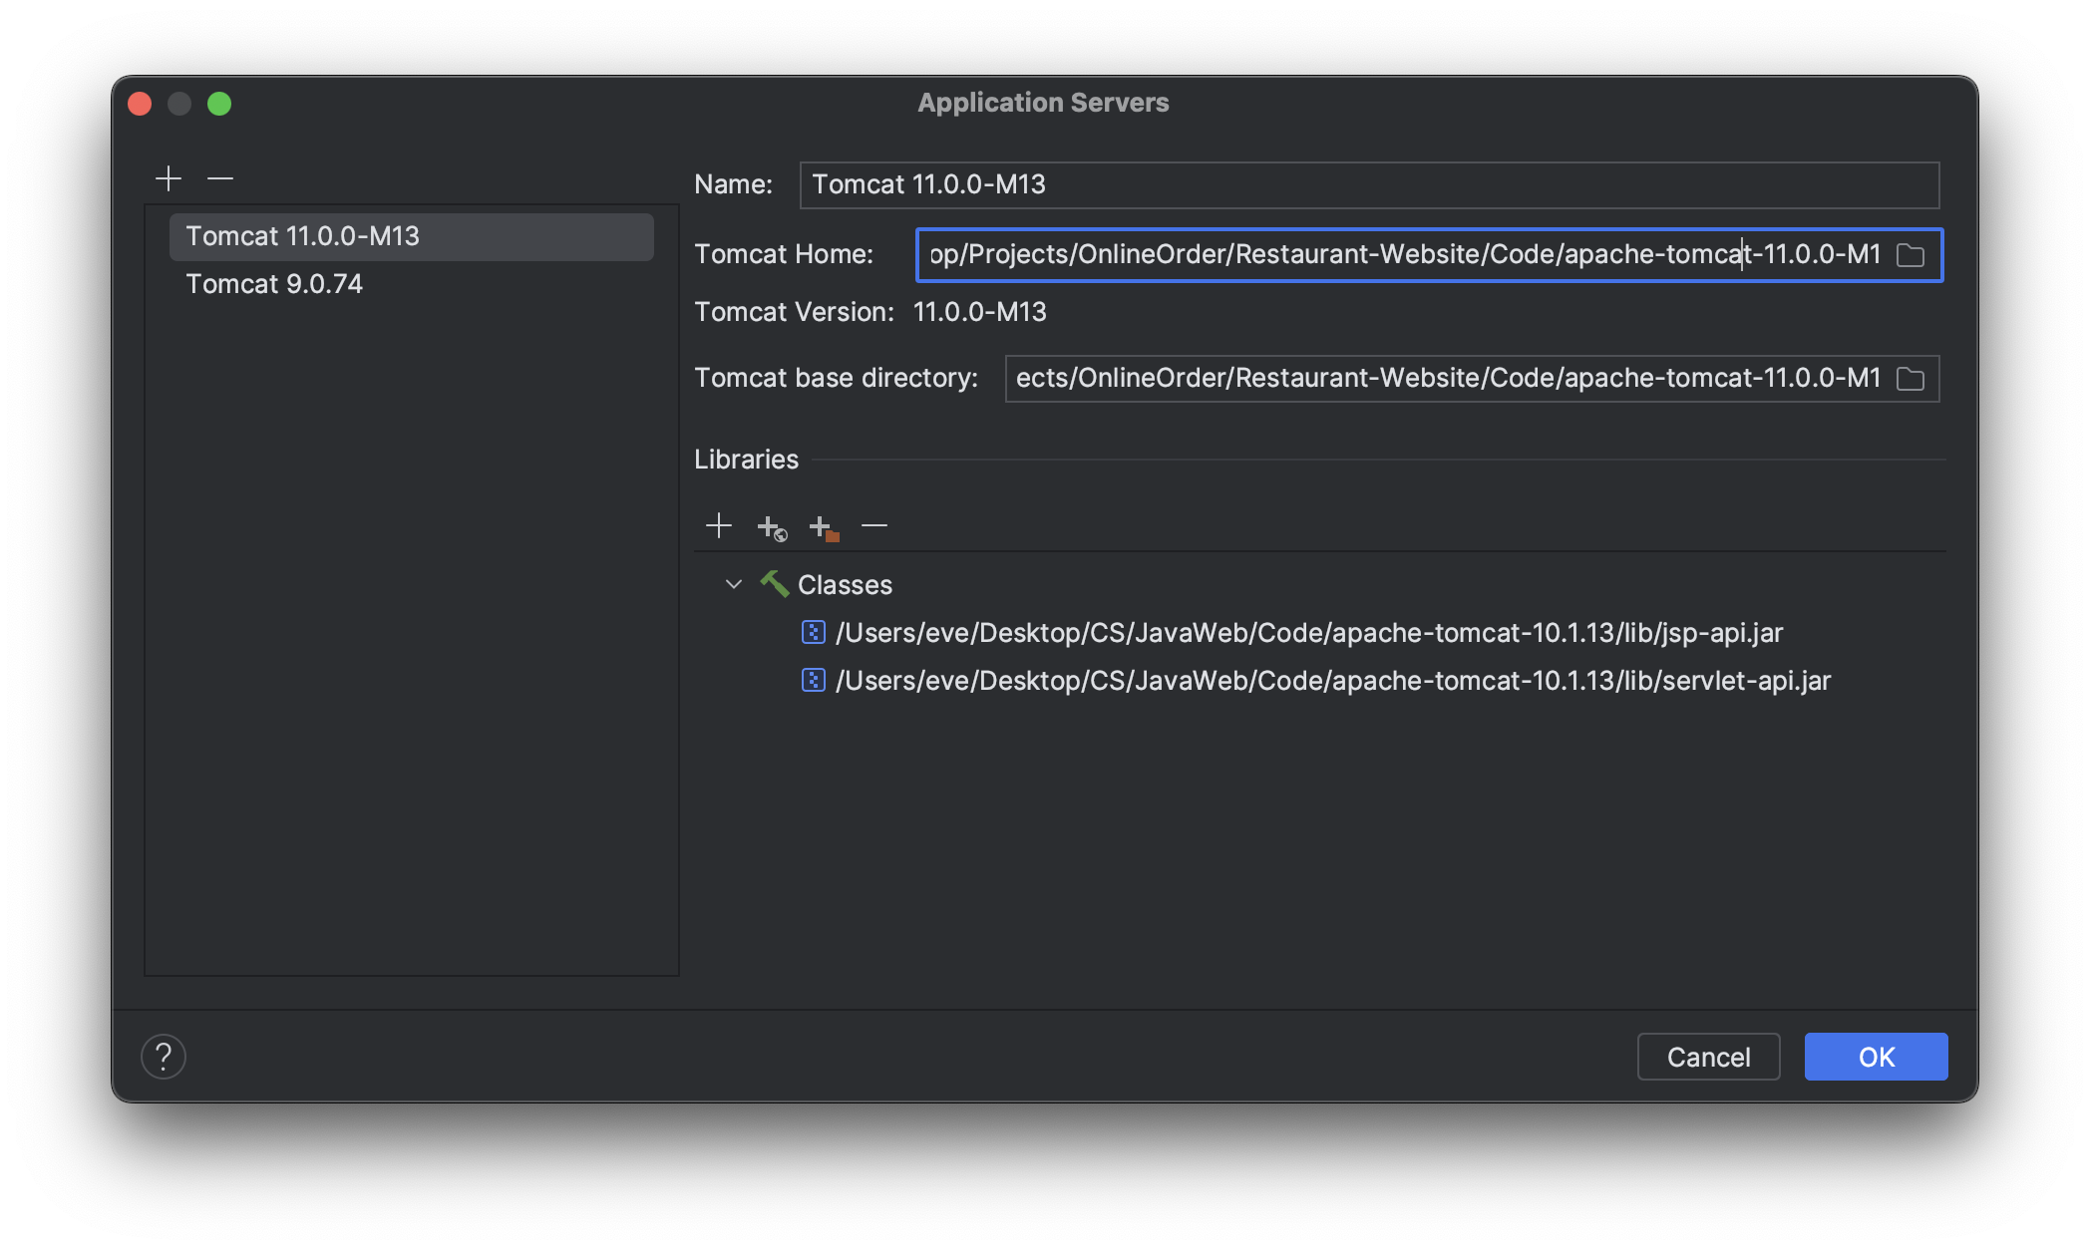Add a jar to the Classes library
Viewport: 2090px width, 1250px height.
pos(719,525)
